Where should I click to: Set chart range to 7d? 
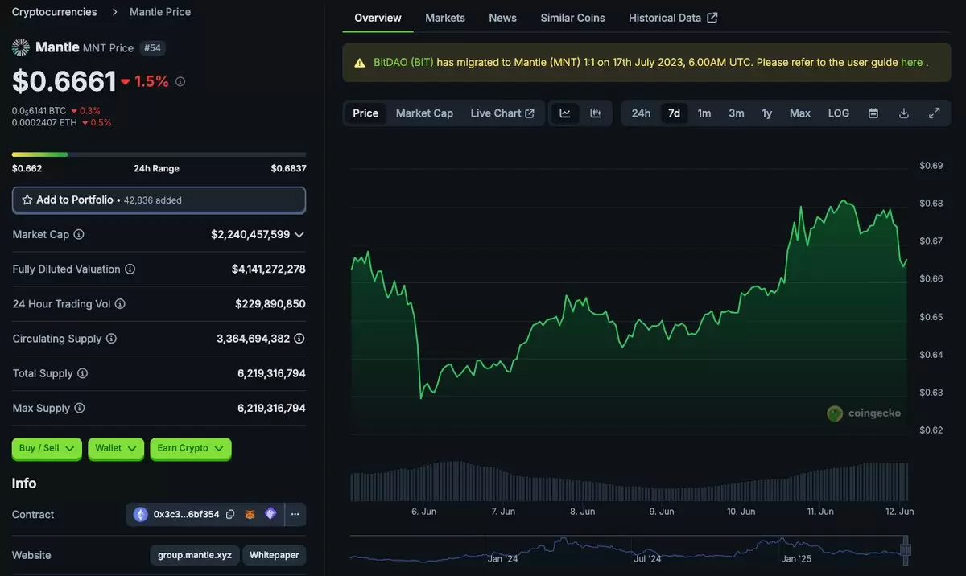click(675, 113)
